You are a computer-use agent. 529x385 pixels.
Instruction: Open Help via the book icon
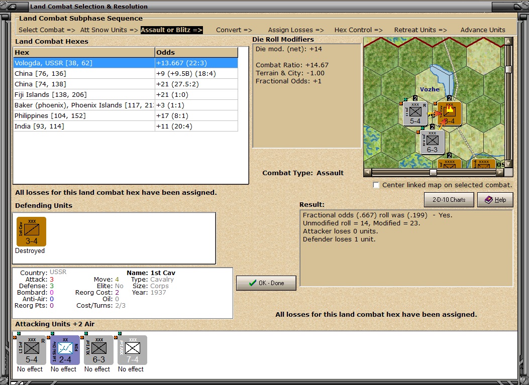(x=495, y=200)
